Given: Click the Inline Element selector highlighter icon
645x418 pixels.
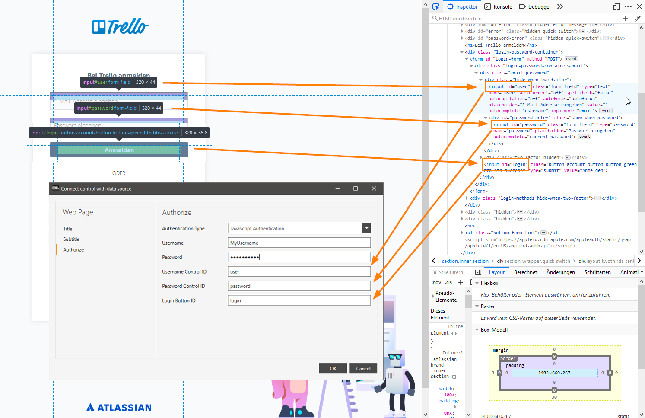Looking at the screenshot, I should (x=454, y=333).
